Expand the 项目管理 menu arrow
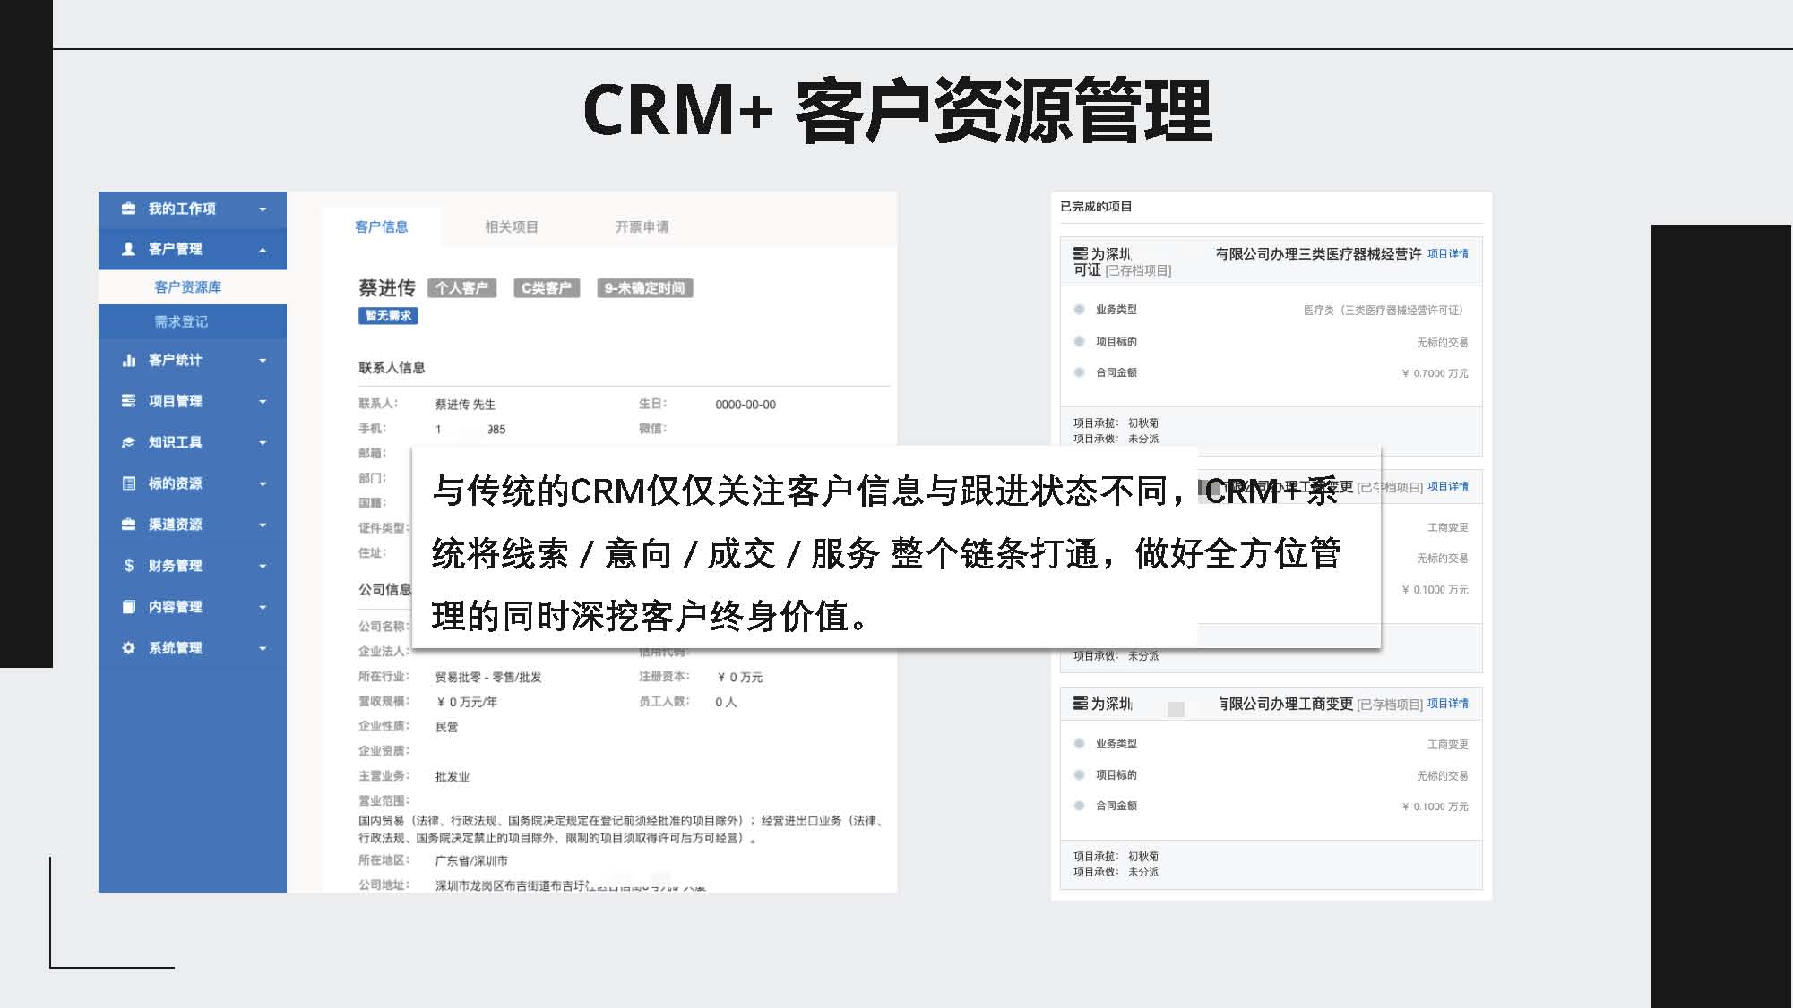 263,402
